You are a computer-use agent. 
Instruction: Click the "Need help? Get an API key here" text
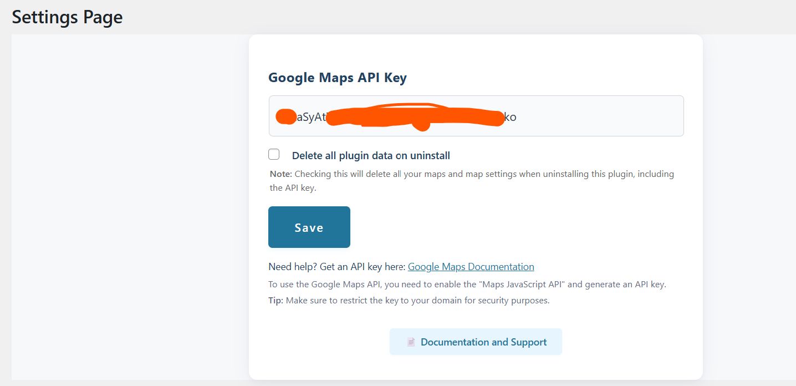point(336,267)
